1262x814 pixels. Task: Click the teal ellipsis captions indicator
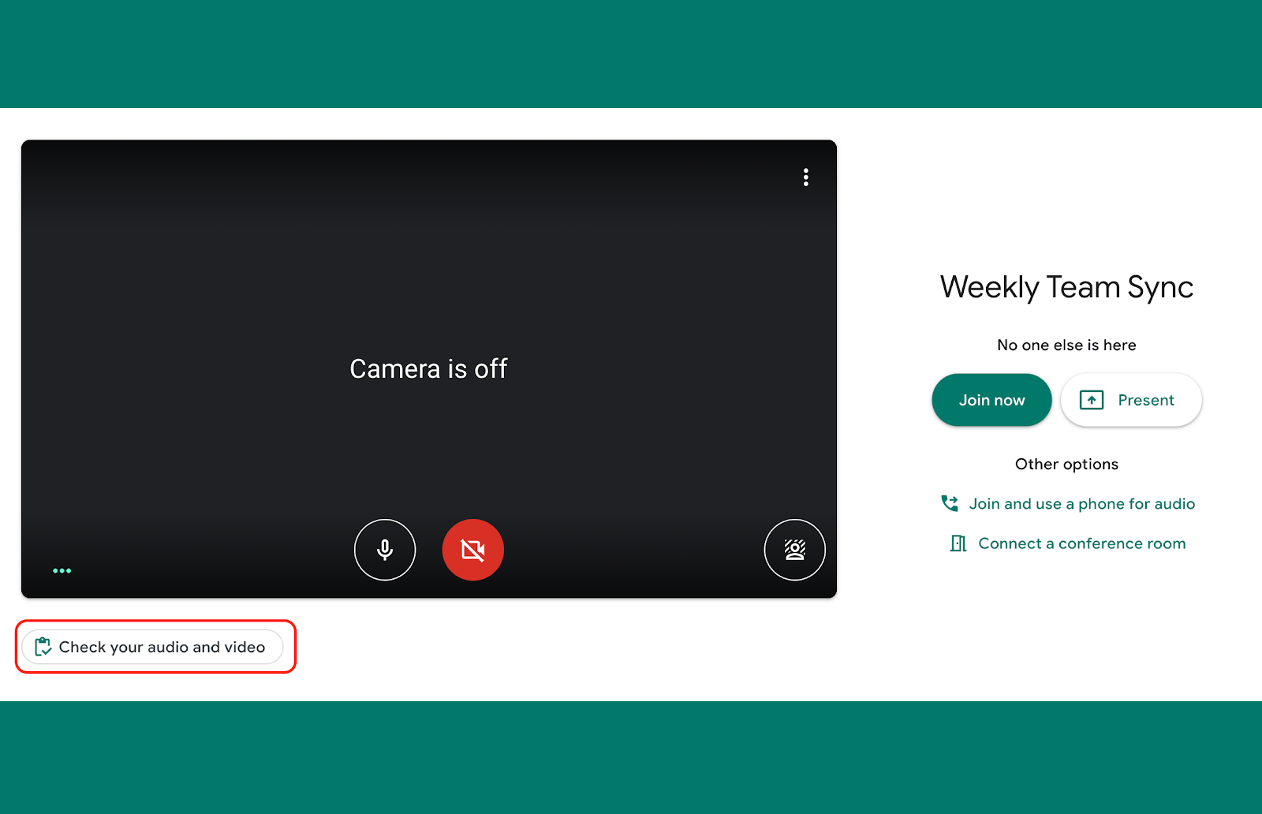pos(62,570)
